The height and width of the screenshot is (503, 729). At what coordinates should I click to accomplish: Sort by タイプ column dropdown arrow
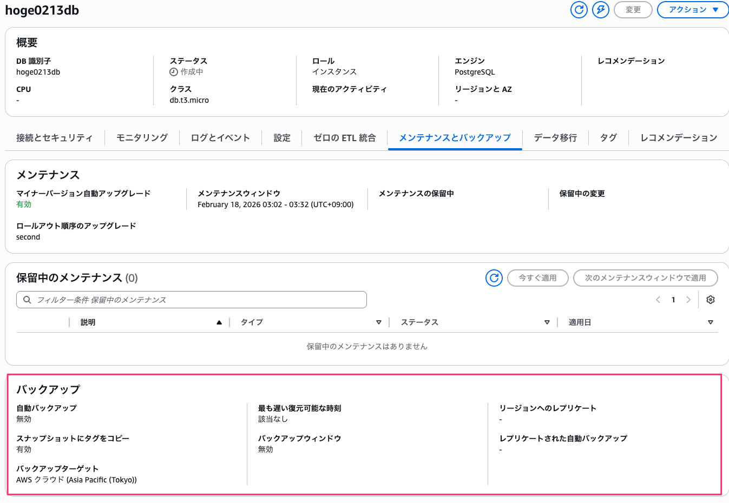pyautogui.click(x=379, y=322)
